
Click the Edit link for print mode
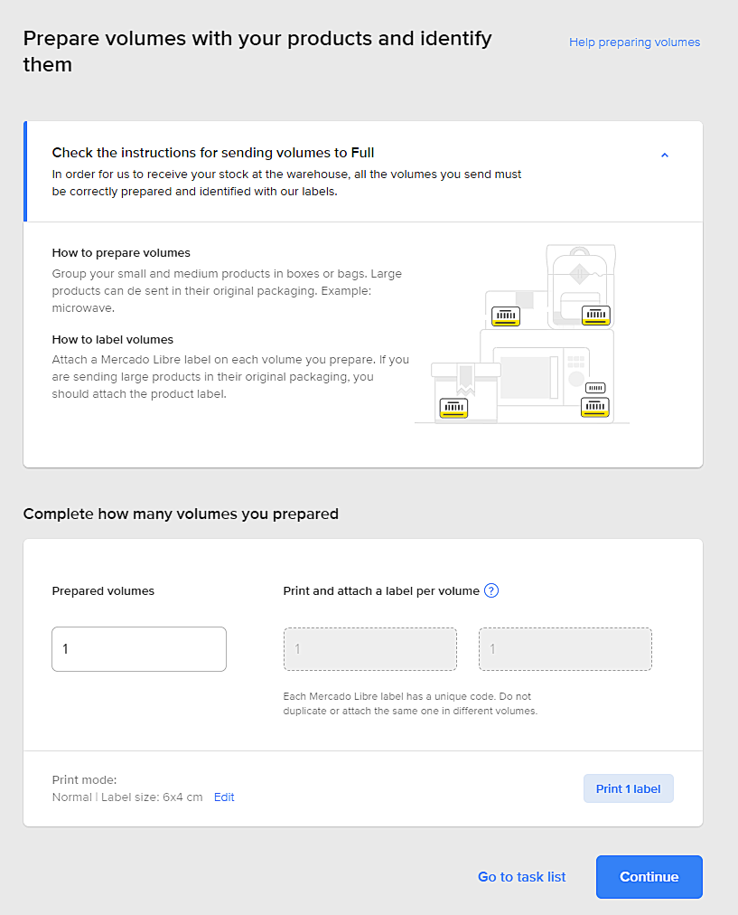click(x=224, y=797)
